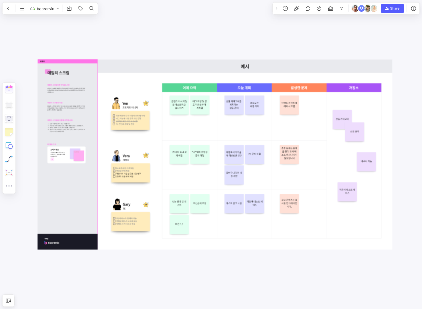The height and width of the screenshot is (309, 422).
Task: Select purple sticky note '신용 규칙'
Action: (x=355, y=132)
